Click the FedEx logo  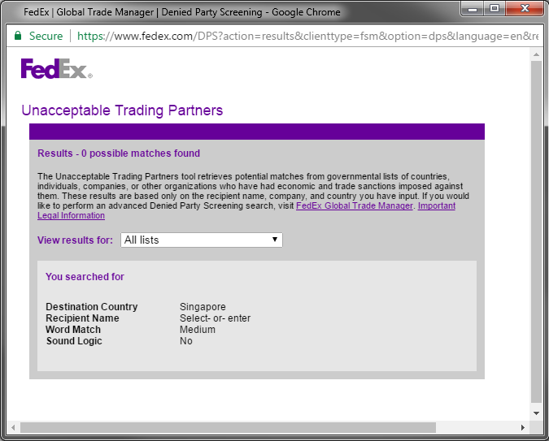pyautogui.click(x=57, y=68)
